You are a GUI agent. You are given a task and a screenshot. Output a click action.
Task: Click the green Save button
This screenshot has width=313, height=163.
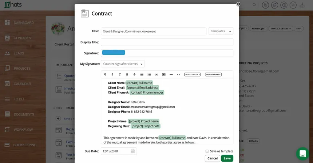tap(227, 158)
